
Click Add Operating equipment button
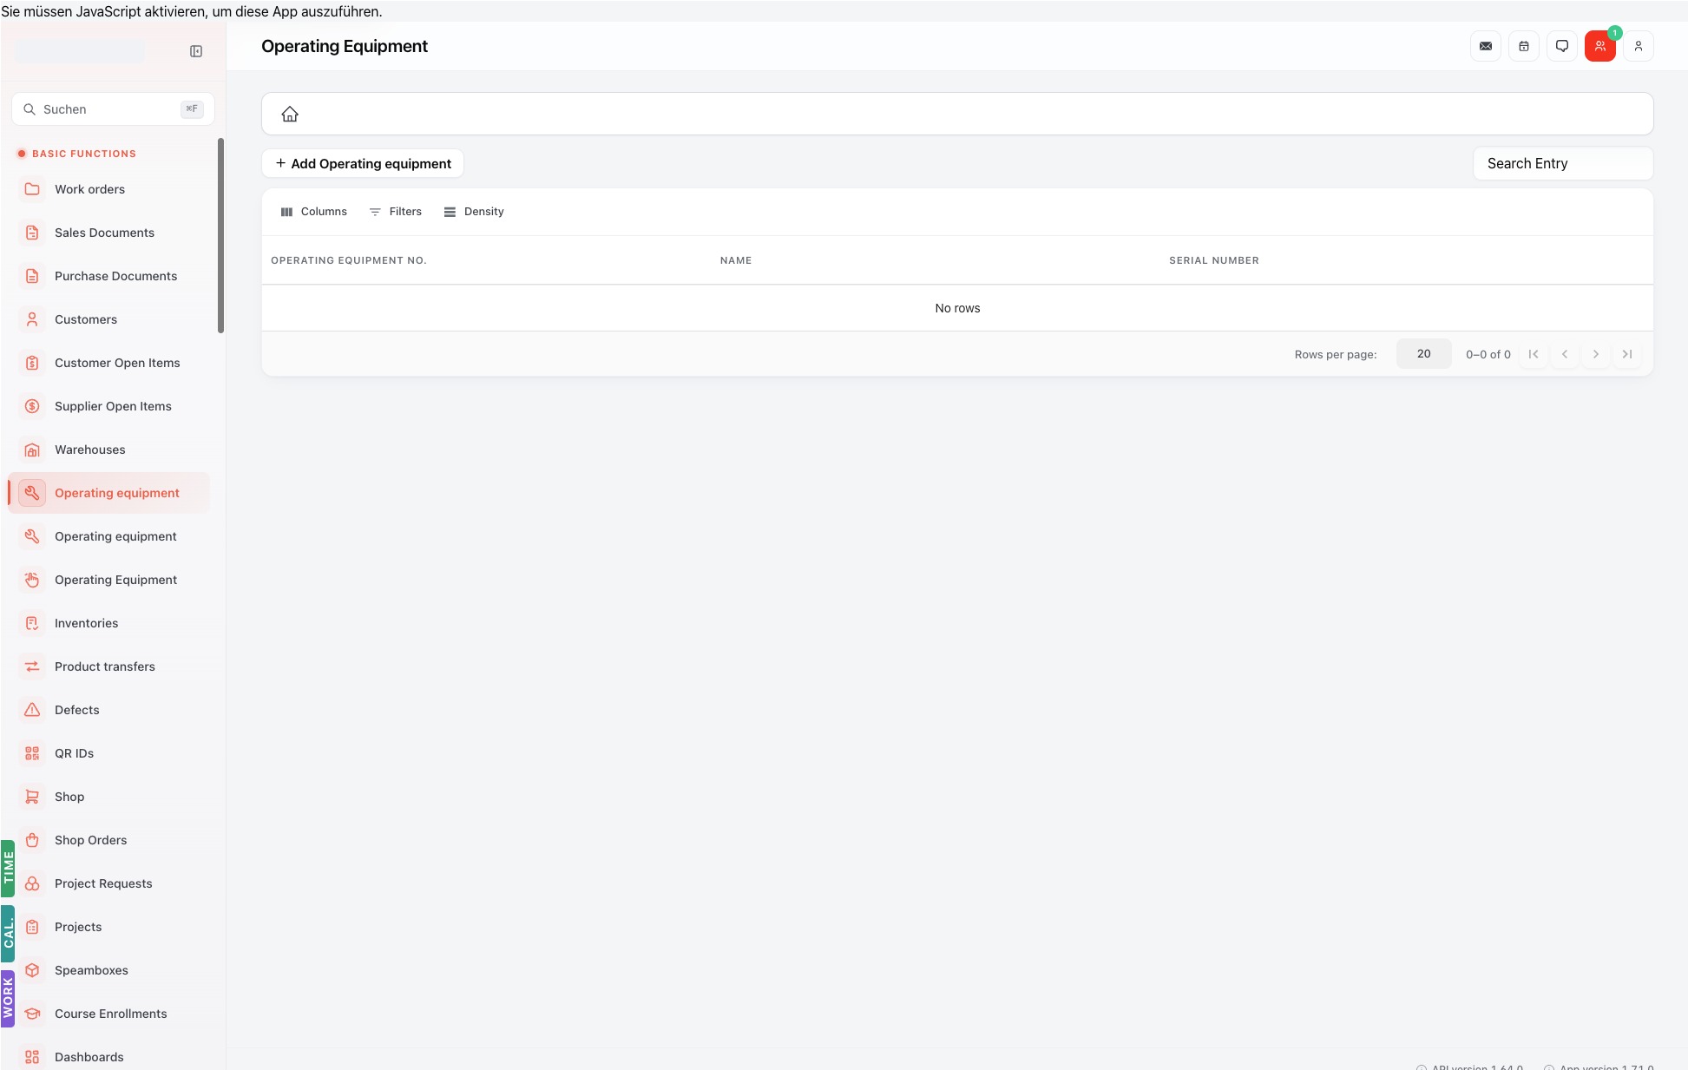(363, 163)
